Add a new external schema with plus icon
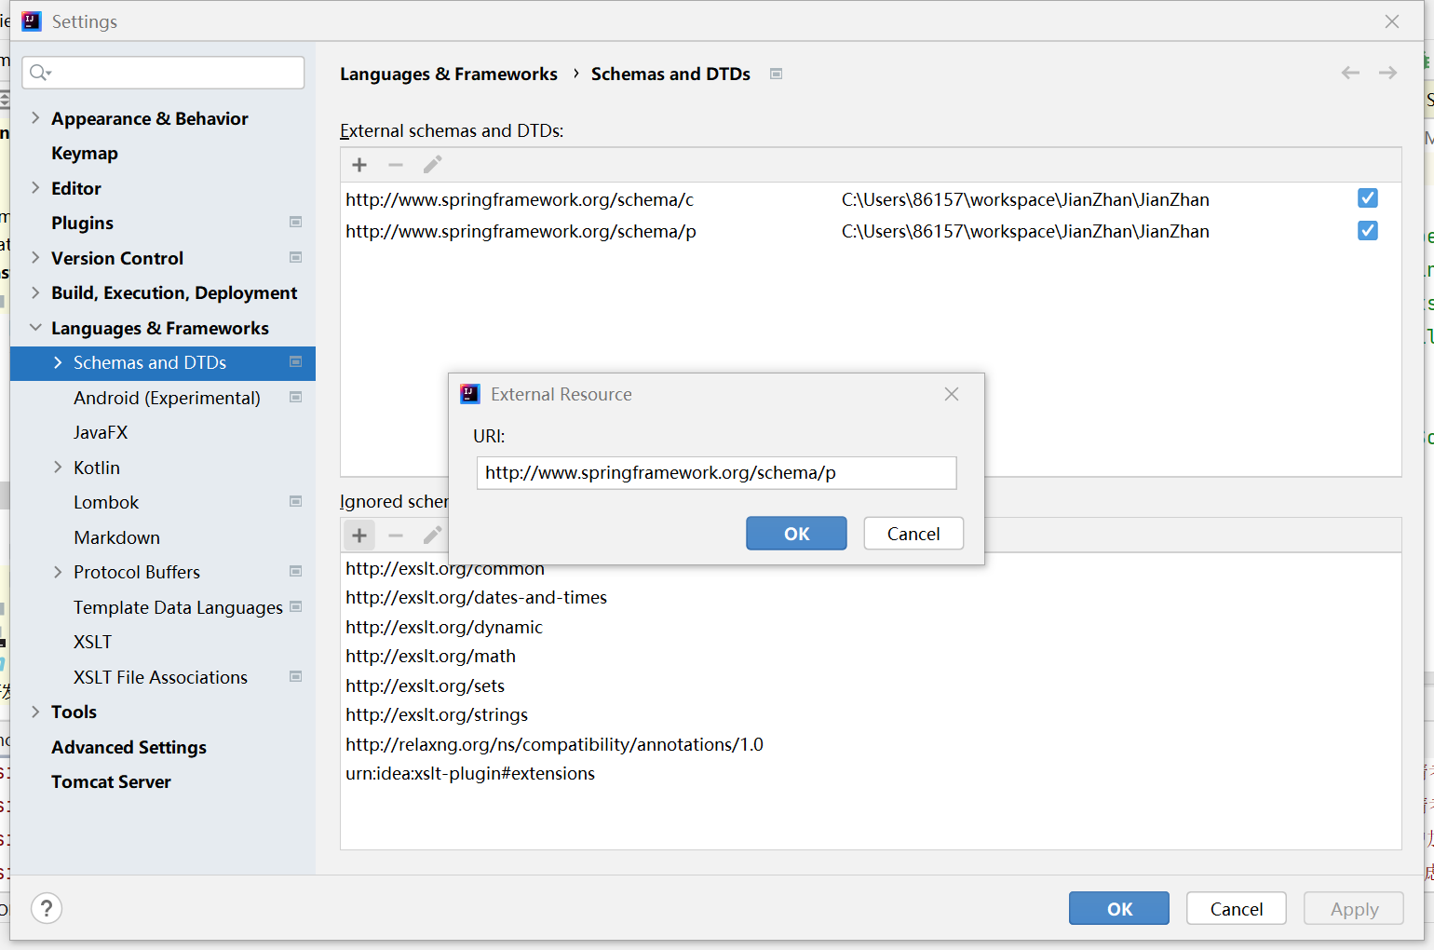 [x=359, y=165]
